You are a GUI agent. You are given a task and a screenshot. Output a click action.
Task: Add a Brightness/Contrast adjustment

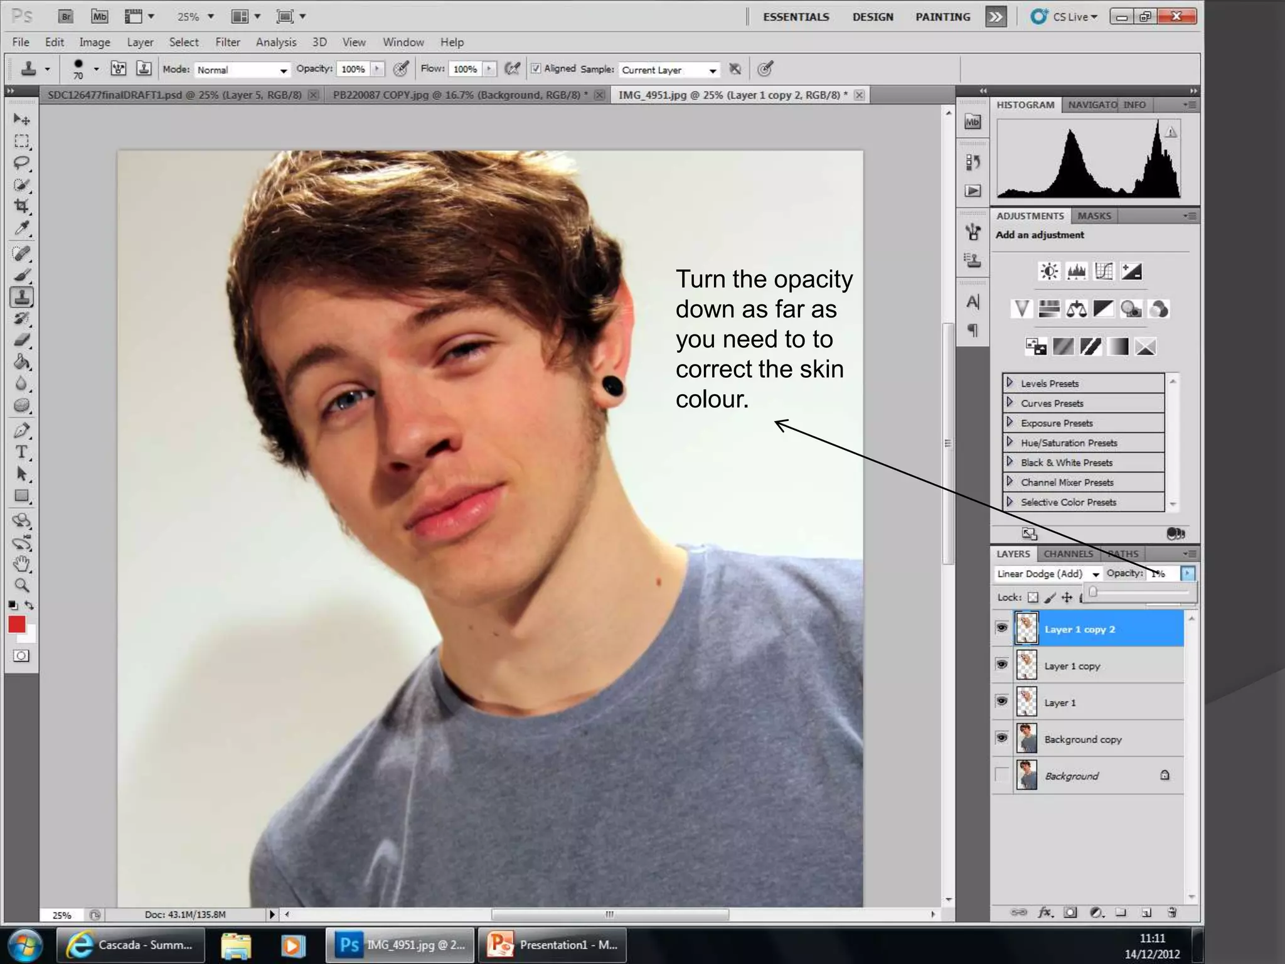[x=1049, y=271]
